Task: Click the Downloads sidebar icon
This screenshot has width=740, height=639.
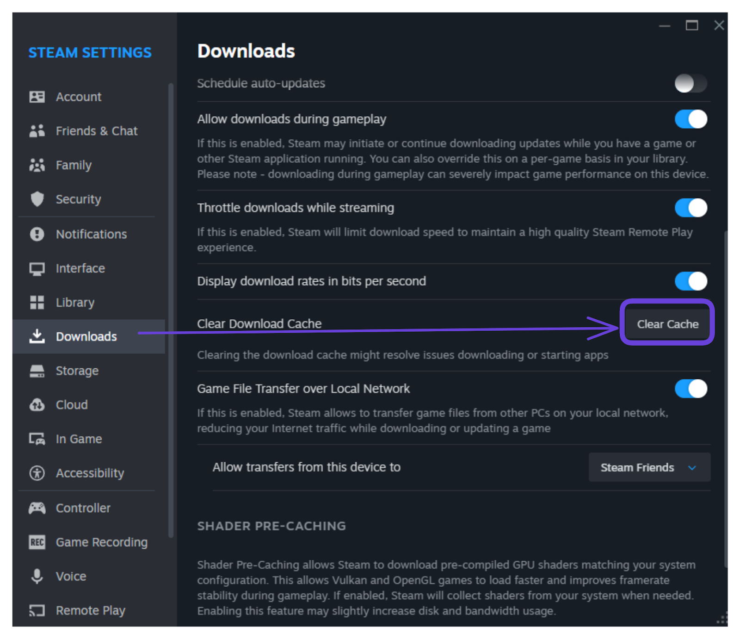Action: (x=37, y=336)
